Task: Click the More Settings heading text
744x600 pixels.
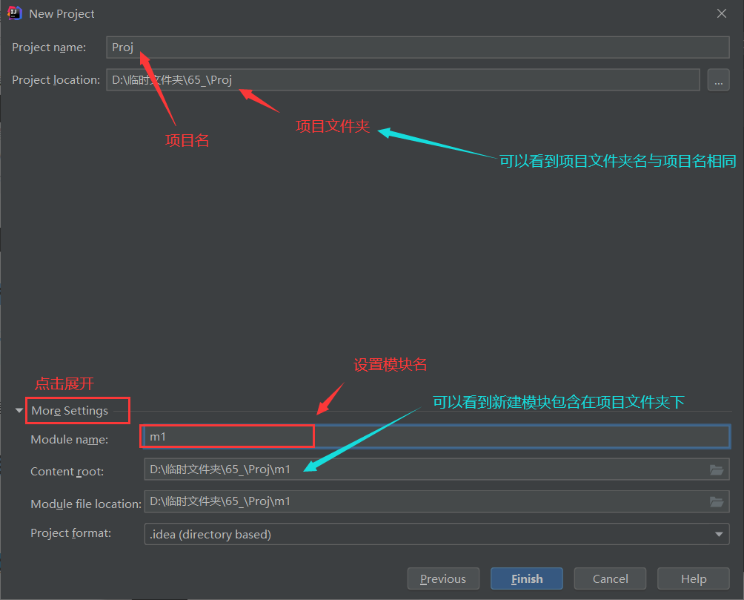Action: click(70, 410)
